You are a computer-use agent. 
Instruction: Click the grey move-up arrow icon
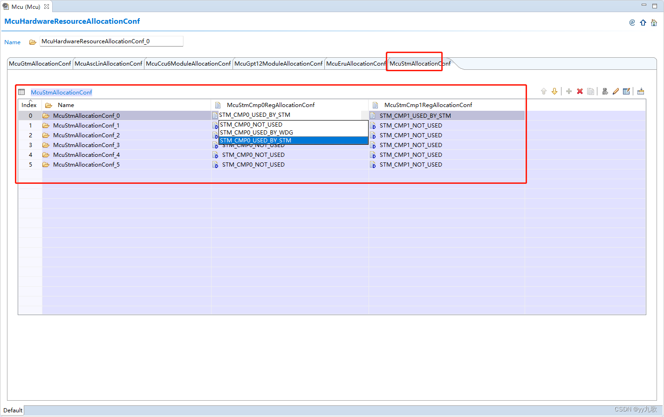tap(543, 92)
